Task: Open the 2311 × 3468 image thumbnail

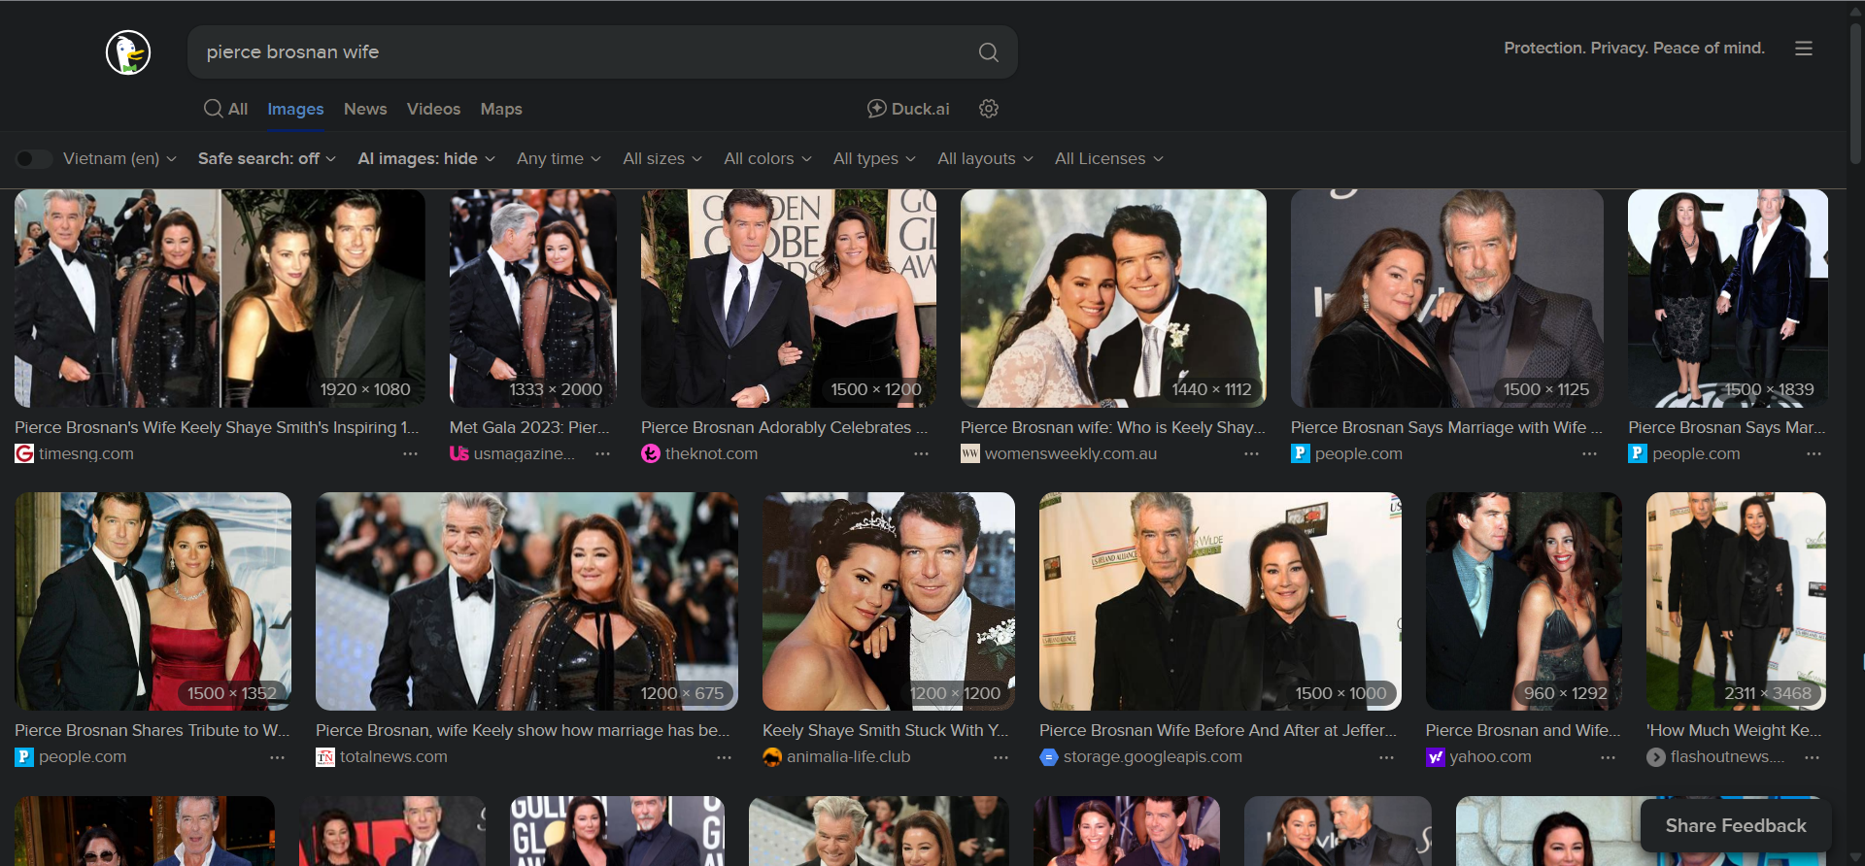Action: pyautogui.click(x=1736, y=601)
